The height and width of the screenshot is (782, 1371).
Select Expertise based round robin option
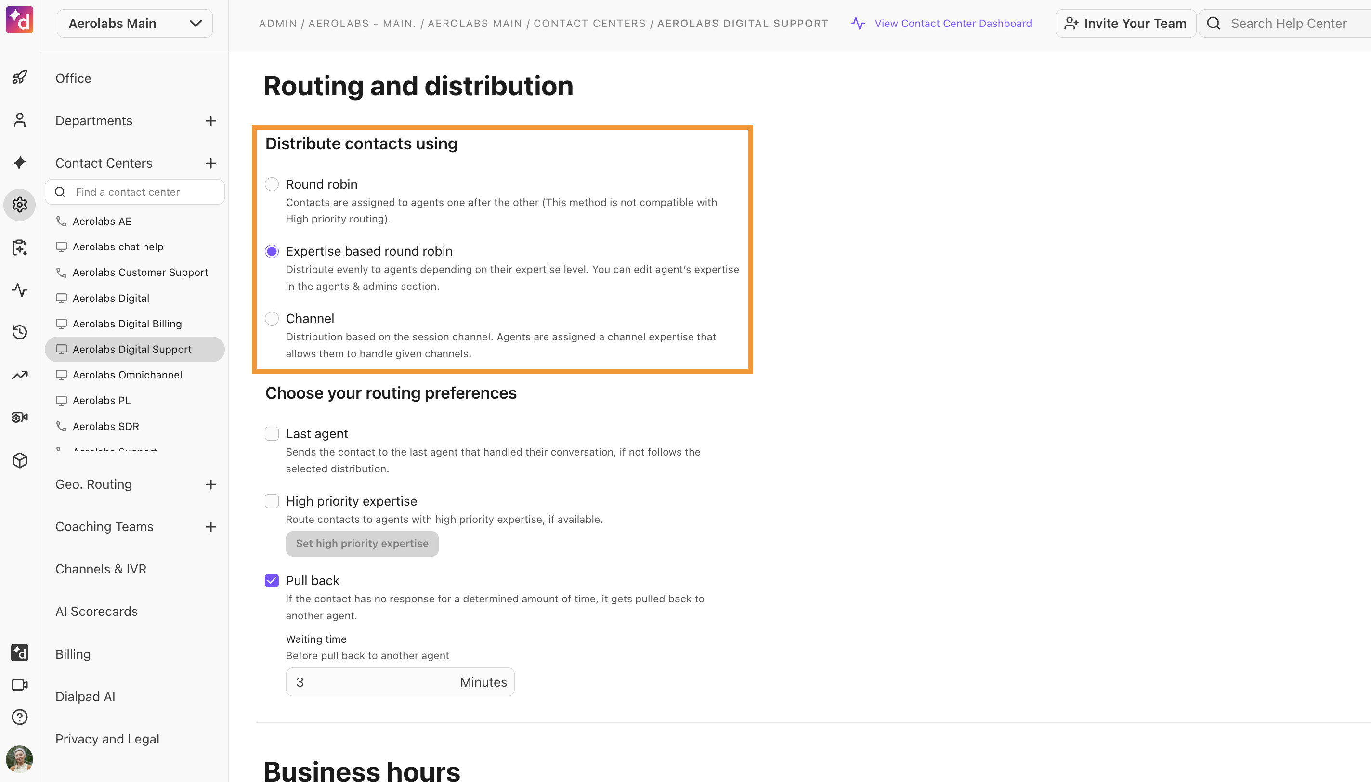(x=272, y=251)
